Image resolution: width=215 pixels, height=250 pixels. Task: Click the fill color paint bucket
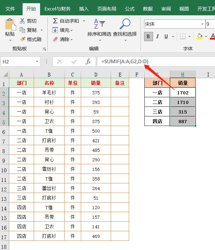coord(199,37)
